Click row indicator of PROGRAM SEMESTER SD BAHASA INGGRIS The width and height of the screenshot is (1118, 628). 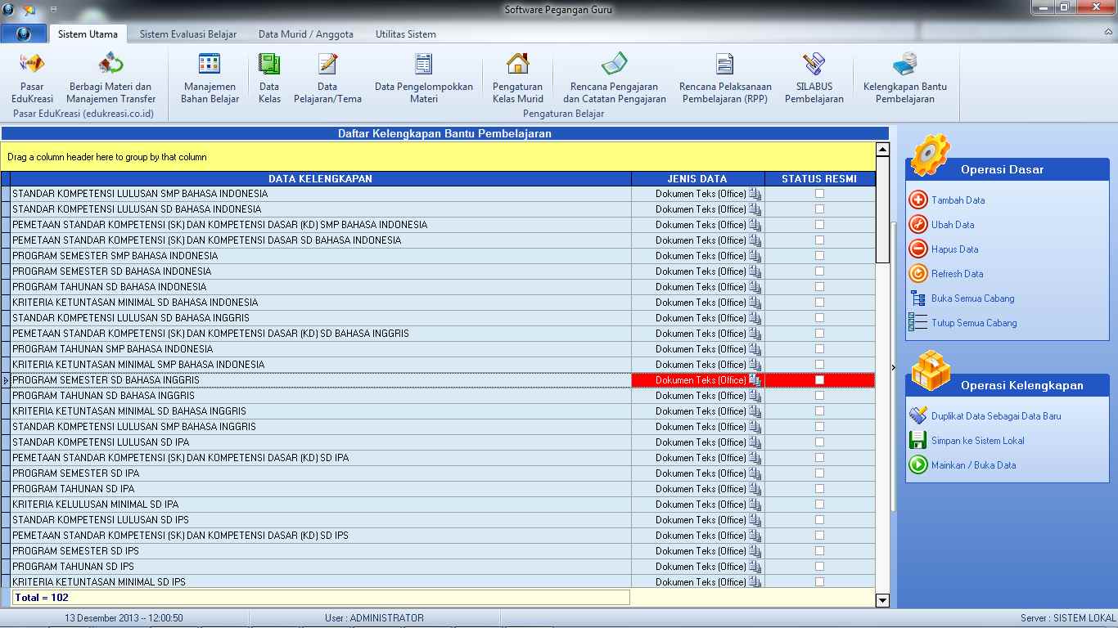click(x=6, y=380)
